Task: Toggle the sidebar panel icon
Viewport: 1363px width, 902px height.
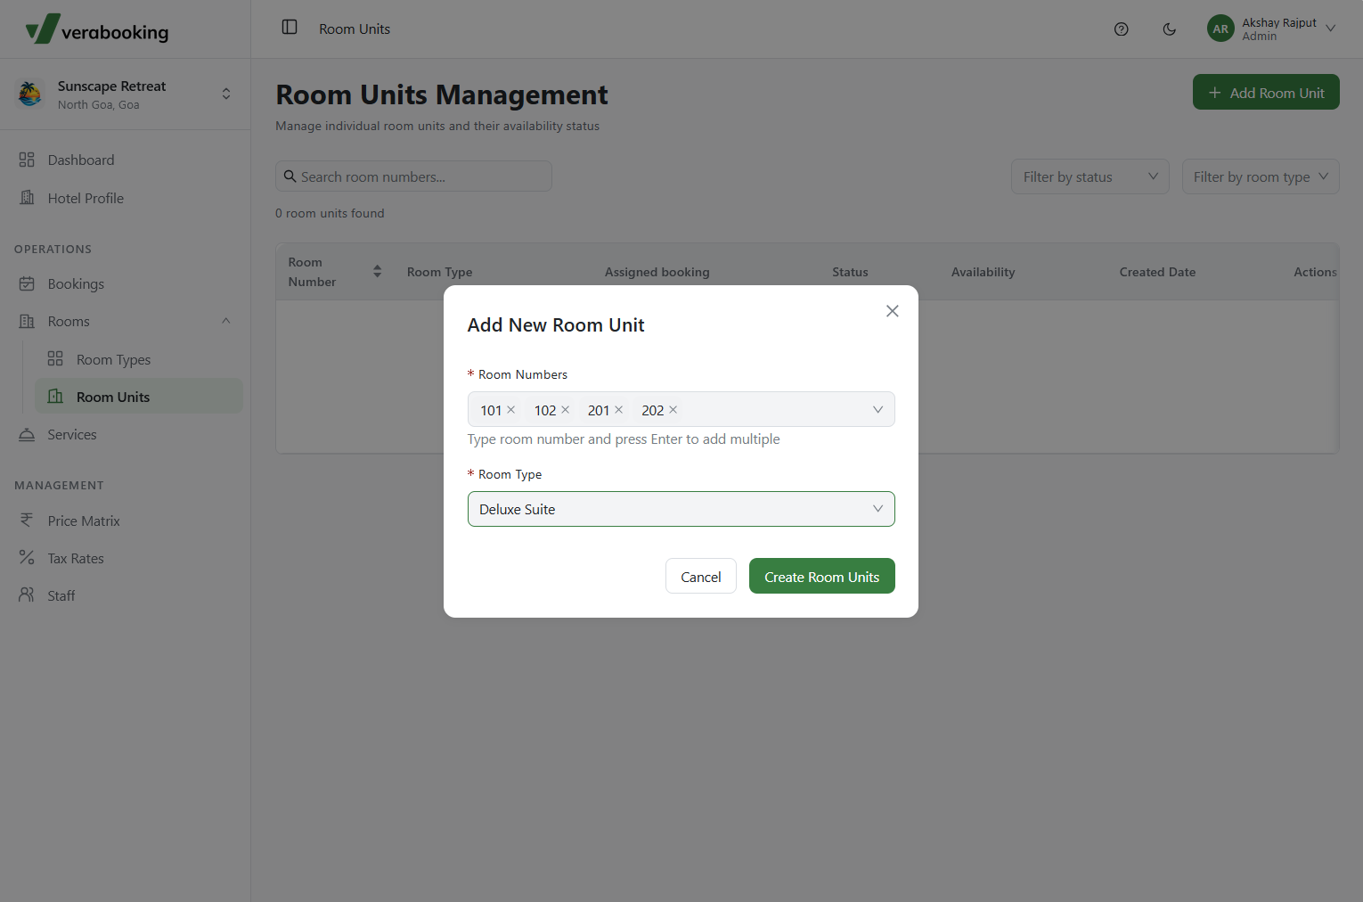Action: coord(290,28)
